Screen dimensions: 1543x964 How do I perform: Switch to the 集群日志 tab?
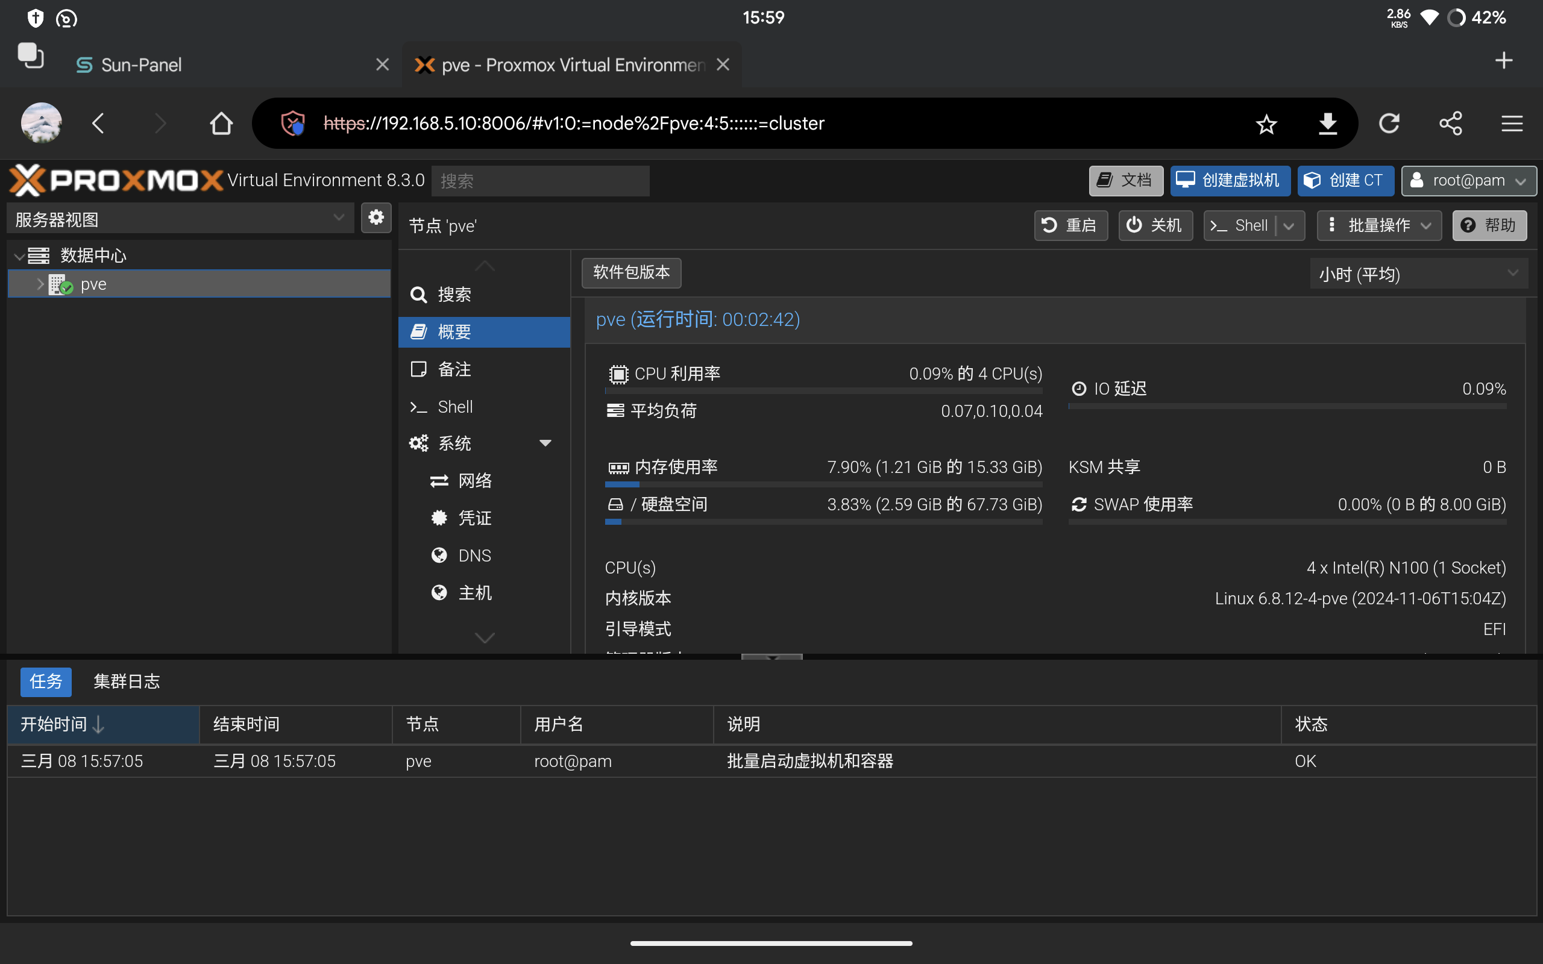pyautogui.click(x=126, y=681)
